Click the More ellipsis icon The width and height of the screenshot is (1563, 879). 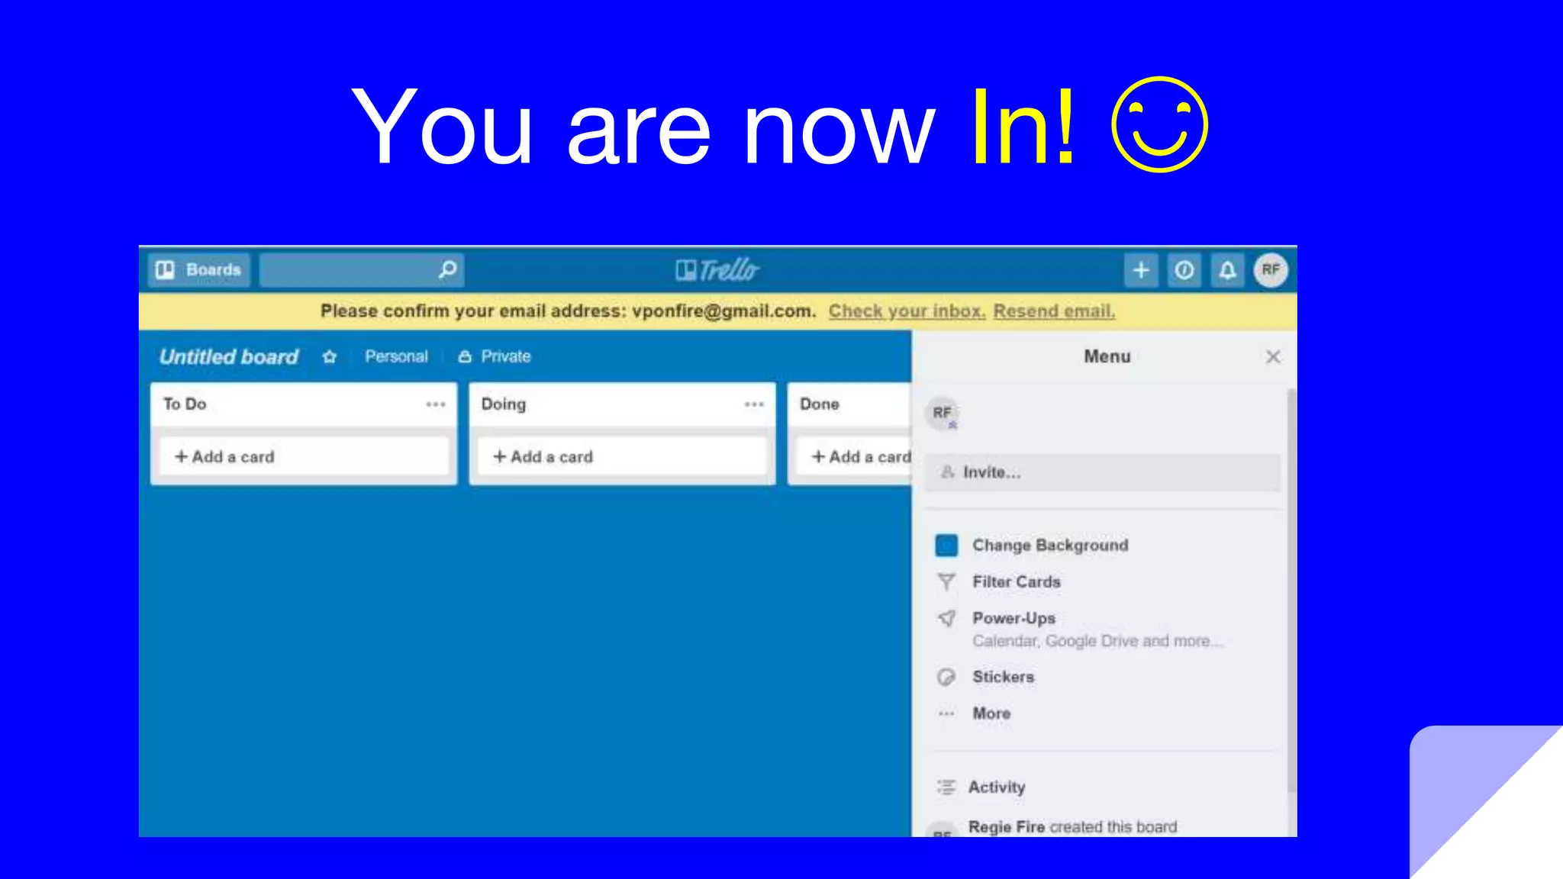946,713
